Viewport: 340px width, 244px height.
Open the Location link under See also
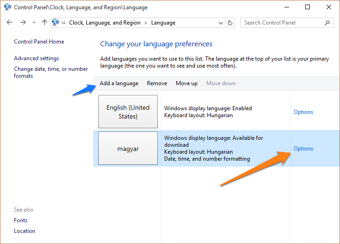click(x=25, y=231)
